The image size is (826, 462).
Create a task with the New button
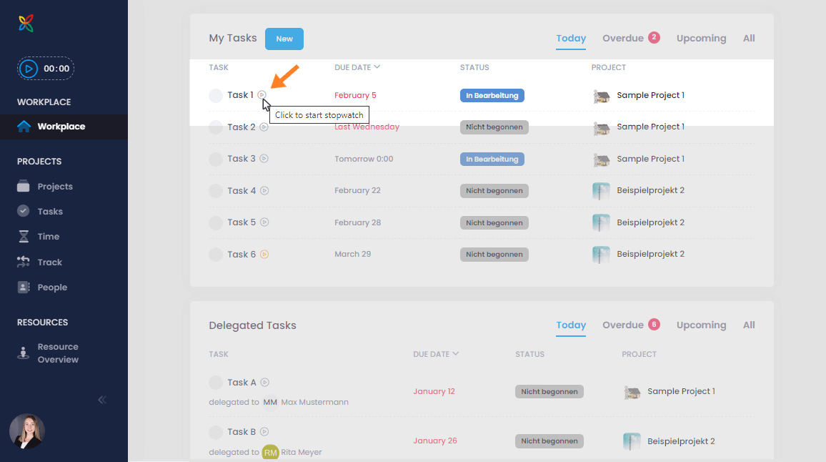click(284, 39)
